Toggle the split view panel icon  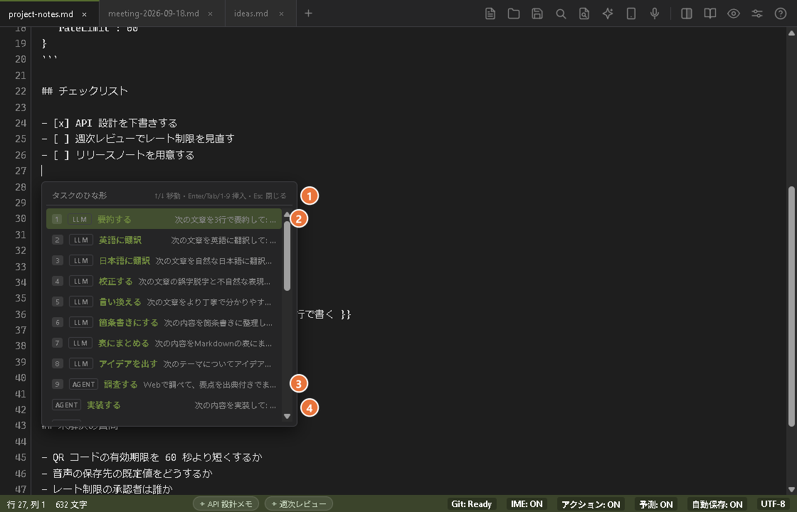[x=686, y=14]
